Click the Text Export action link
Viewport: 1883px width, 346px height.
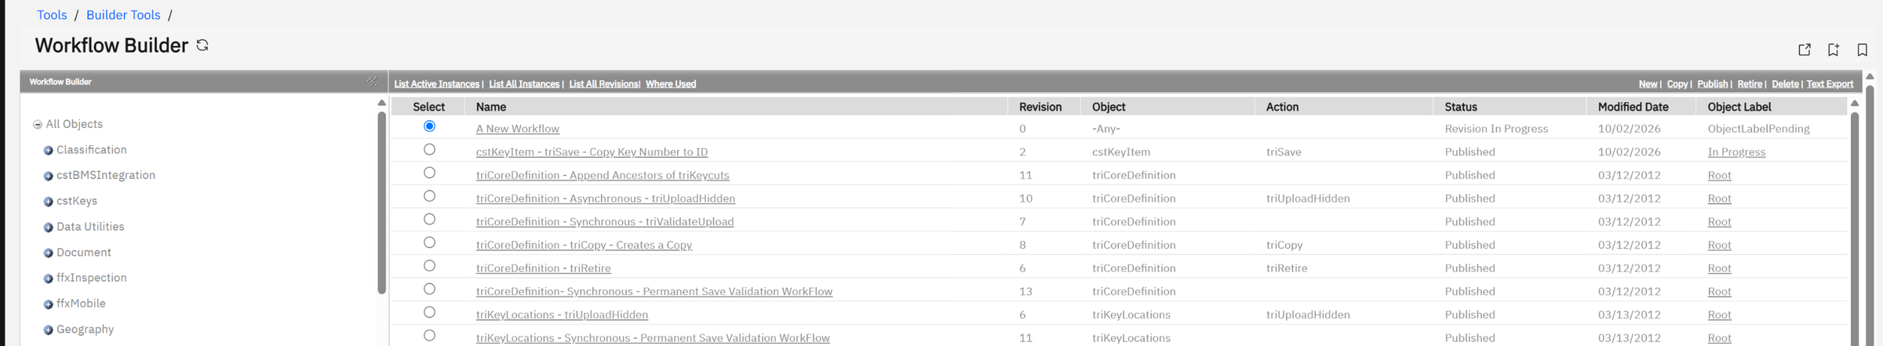point(1830,84)
